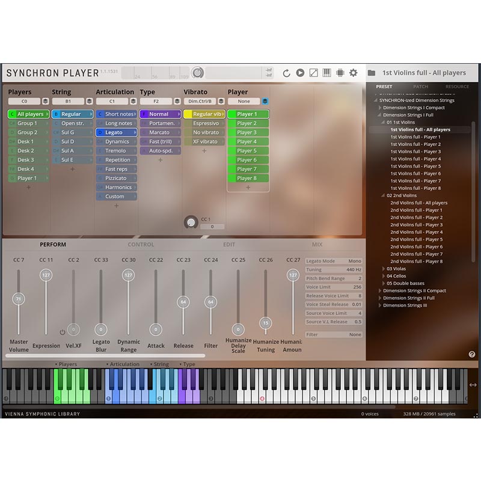
Task: Select the Player 5 slot
Action: point(248,151)
